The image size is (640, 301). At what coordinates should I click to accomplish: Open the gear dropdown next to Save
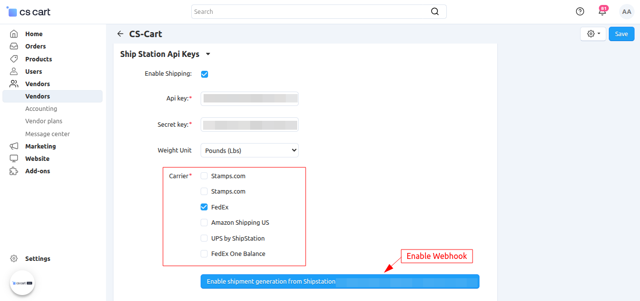pos(593,34)
